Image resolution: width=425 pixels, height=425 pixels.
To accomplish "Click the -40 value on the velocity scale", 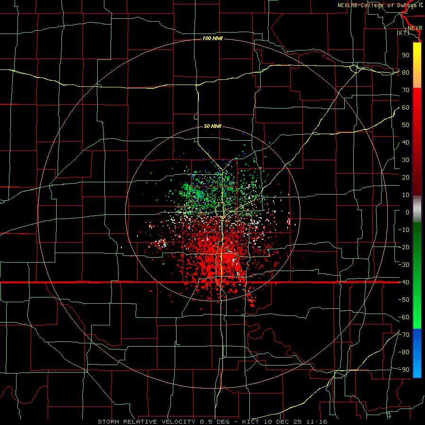I will coord(404,282).
